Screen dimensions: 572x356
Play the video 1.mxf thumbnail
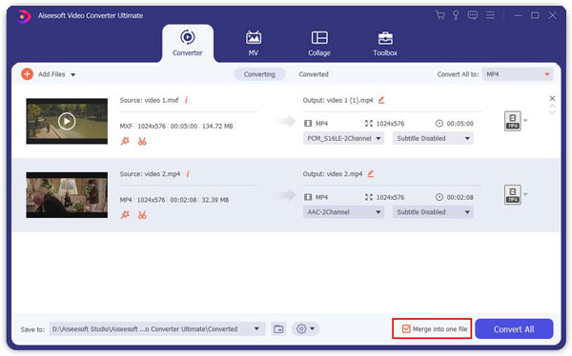tap(67, 121)
